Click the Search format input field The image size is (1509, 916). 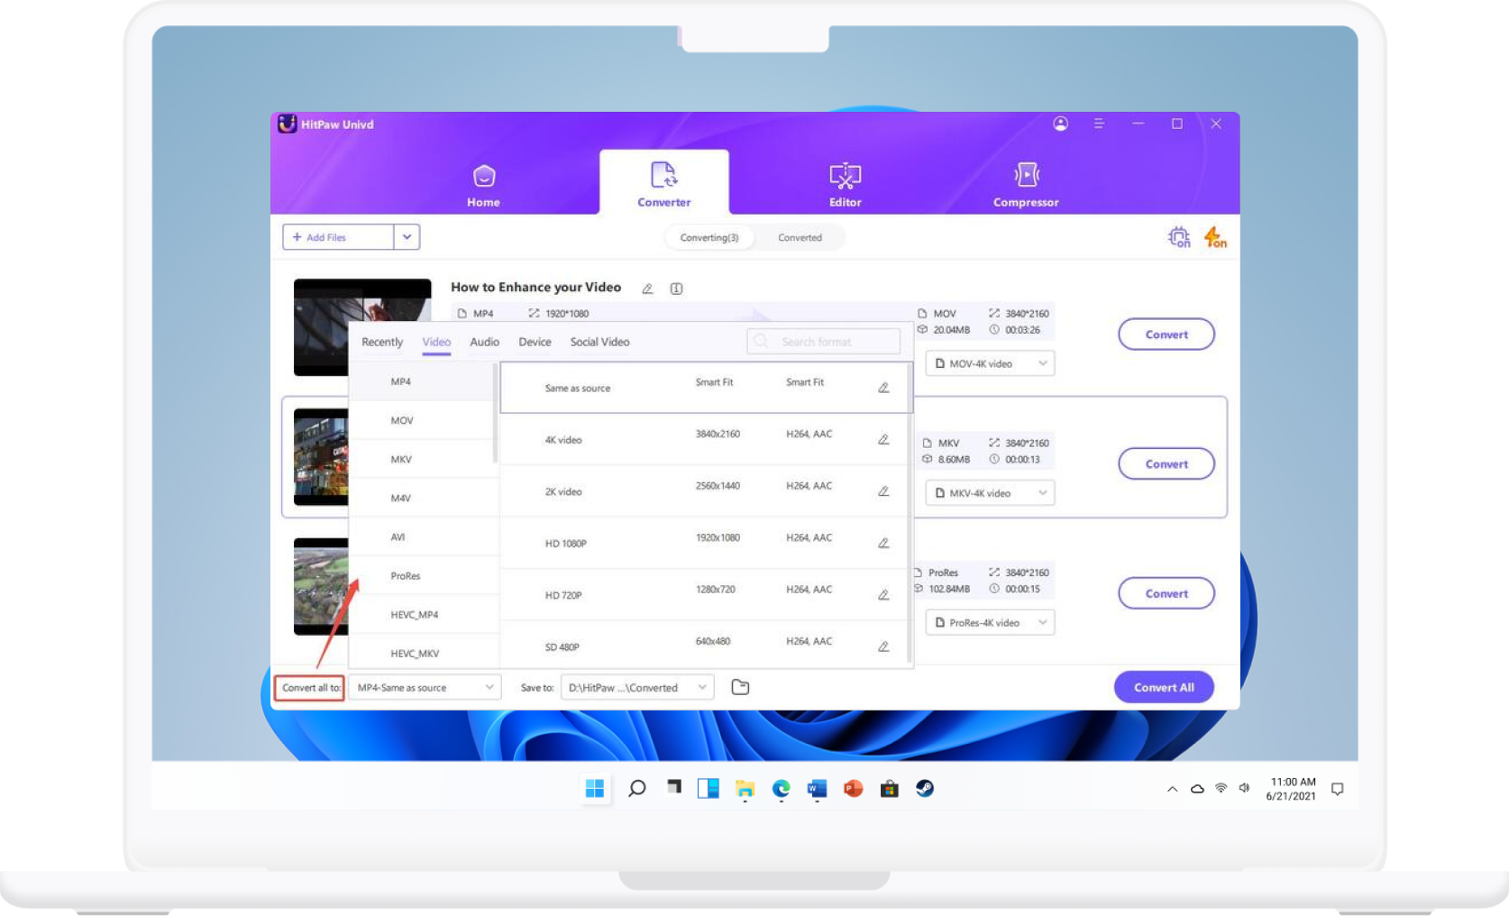pyautogui.click(x=823, y=342)
